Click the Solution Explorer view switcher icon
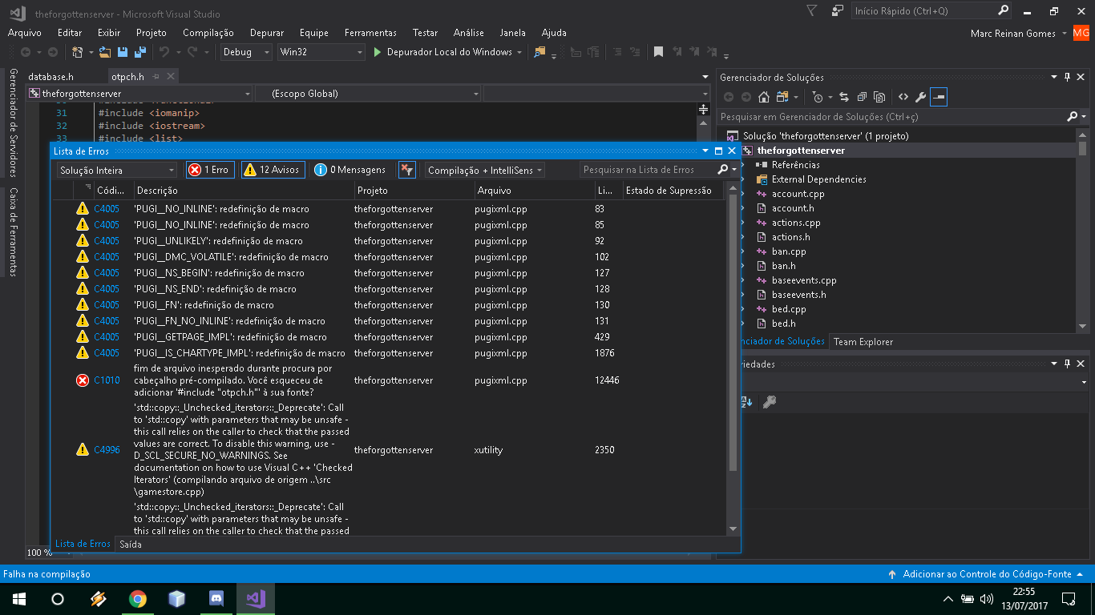1095x615 pixels. pyautogui.click(x=782, y=97)
